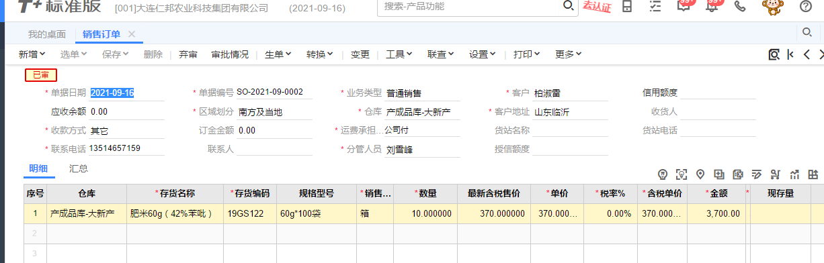Click the location pin icon above grid
Viewport: 824px width, 263px height.
pos(700,174)
